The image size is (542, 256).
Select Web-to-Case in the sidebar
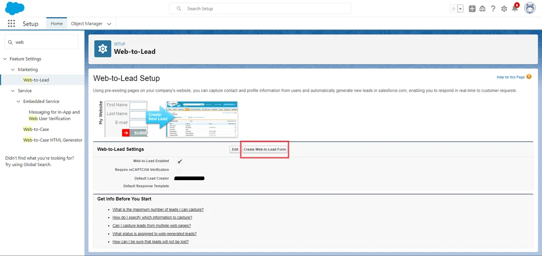[36, 129]
